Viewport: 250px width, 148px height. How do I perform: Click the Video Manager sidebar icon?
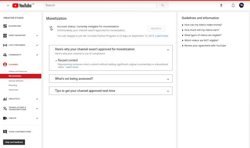tap(5, 35)
